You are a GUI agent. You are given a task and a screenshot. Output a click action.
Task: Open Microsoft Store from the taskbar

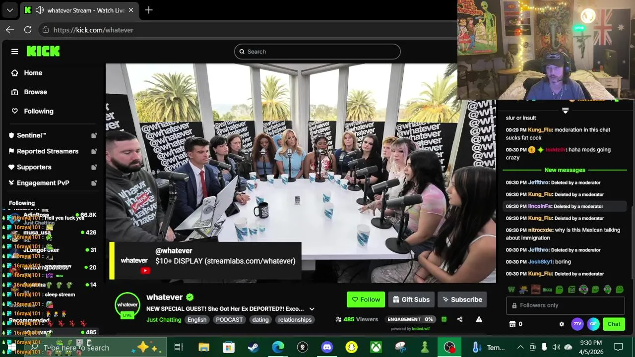[x=228, y=348]
